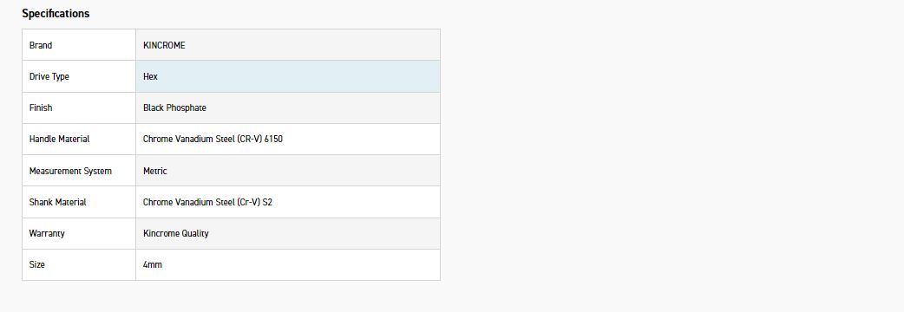904x312 pixels.
Task: Click the Kincrome Quality warranty value
Action: point(176,234)
